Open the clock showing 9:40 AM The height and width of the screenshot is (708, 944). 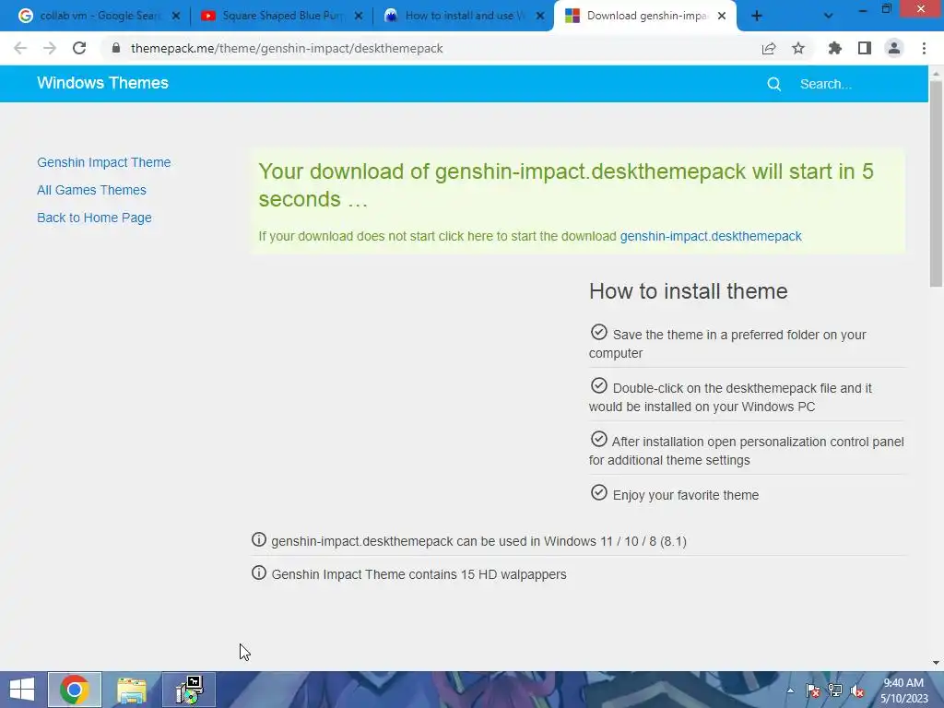903,690
